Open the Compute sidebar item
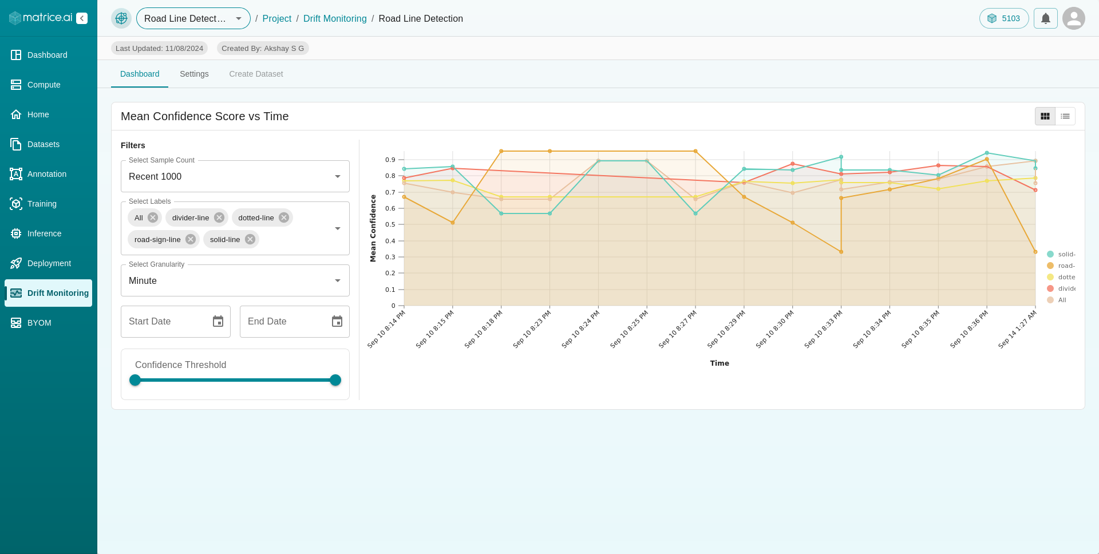This screenshot has height=554, width=1099. (48, 85)
